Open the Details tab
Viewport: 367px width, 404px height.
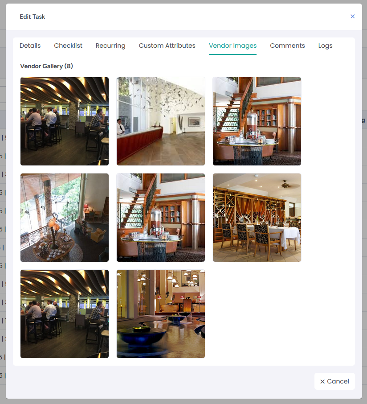pyautogui.click(x=30, y=45)
